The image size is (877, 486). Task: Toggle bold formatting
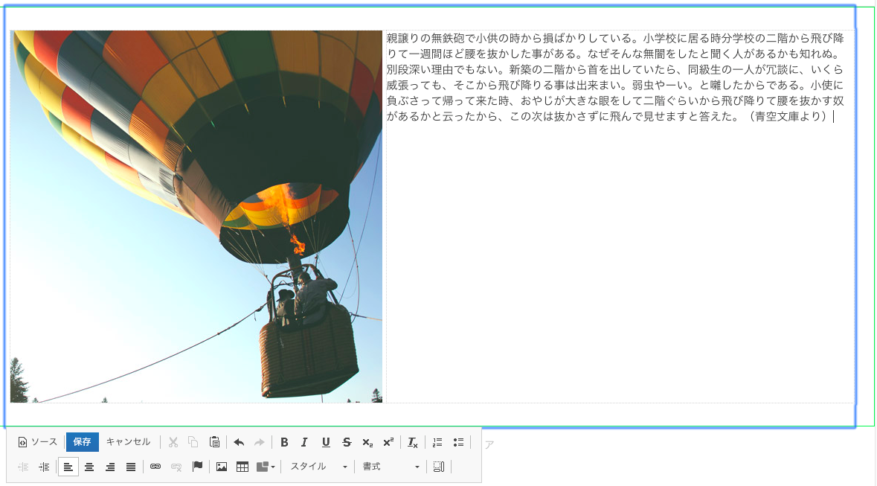tap(284, 442)
